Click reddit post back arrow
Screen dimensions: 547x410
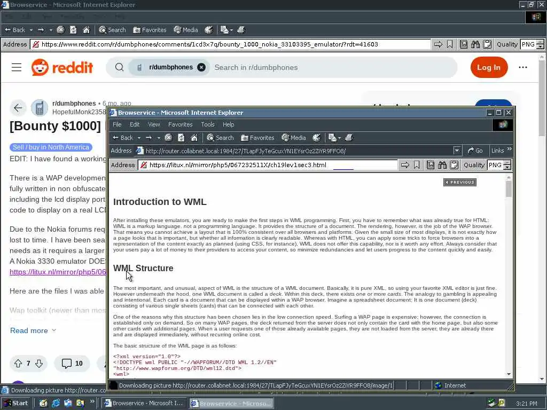click(x=18, y=108)
